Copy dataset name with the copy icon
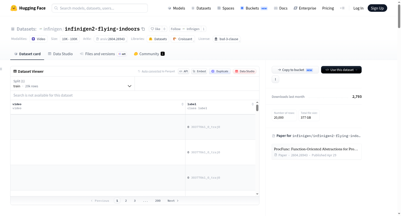 pyautogui.click(x=143, y=29)
